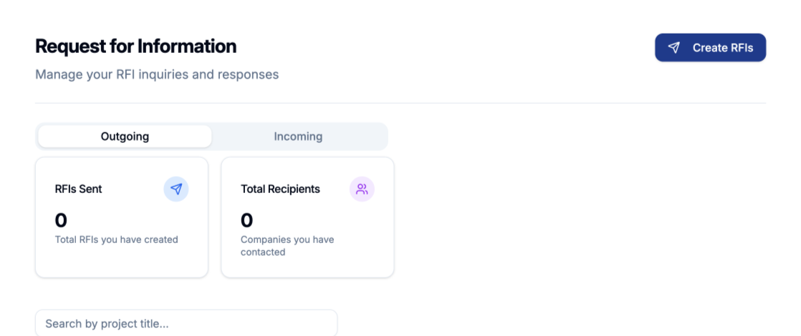Select the Total Recipients card
Screen dimensions: 801x336
(x=307, y=217)
